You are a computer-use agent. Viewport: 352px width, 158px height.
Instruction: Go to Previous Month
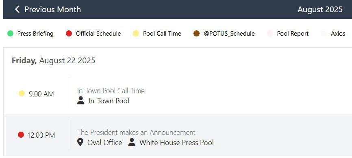pos(48,9)
